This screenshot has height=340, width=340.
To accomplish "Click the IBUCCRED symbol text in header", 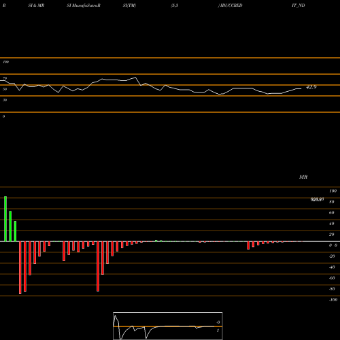I will pyautogui.click(x=231, y=5).
